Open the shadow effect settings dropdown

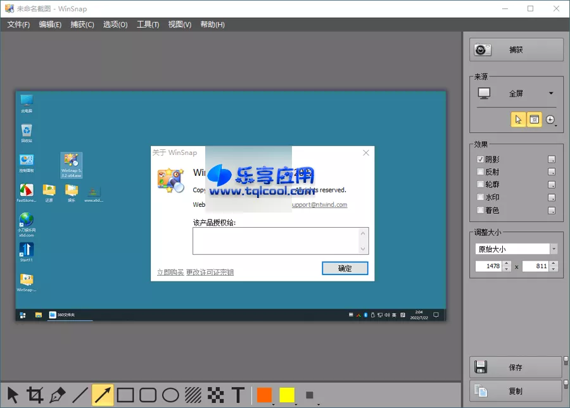[552, 159]
